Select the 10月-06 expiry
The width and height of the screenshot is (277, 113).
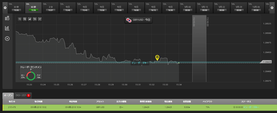(x=256, y=8)
